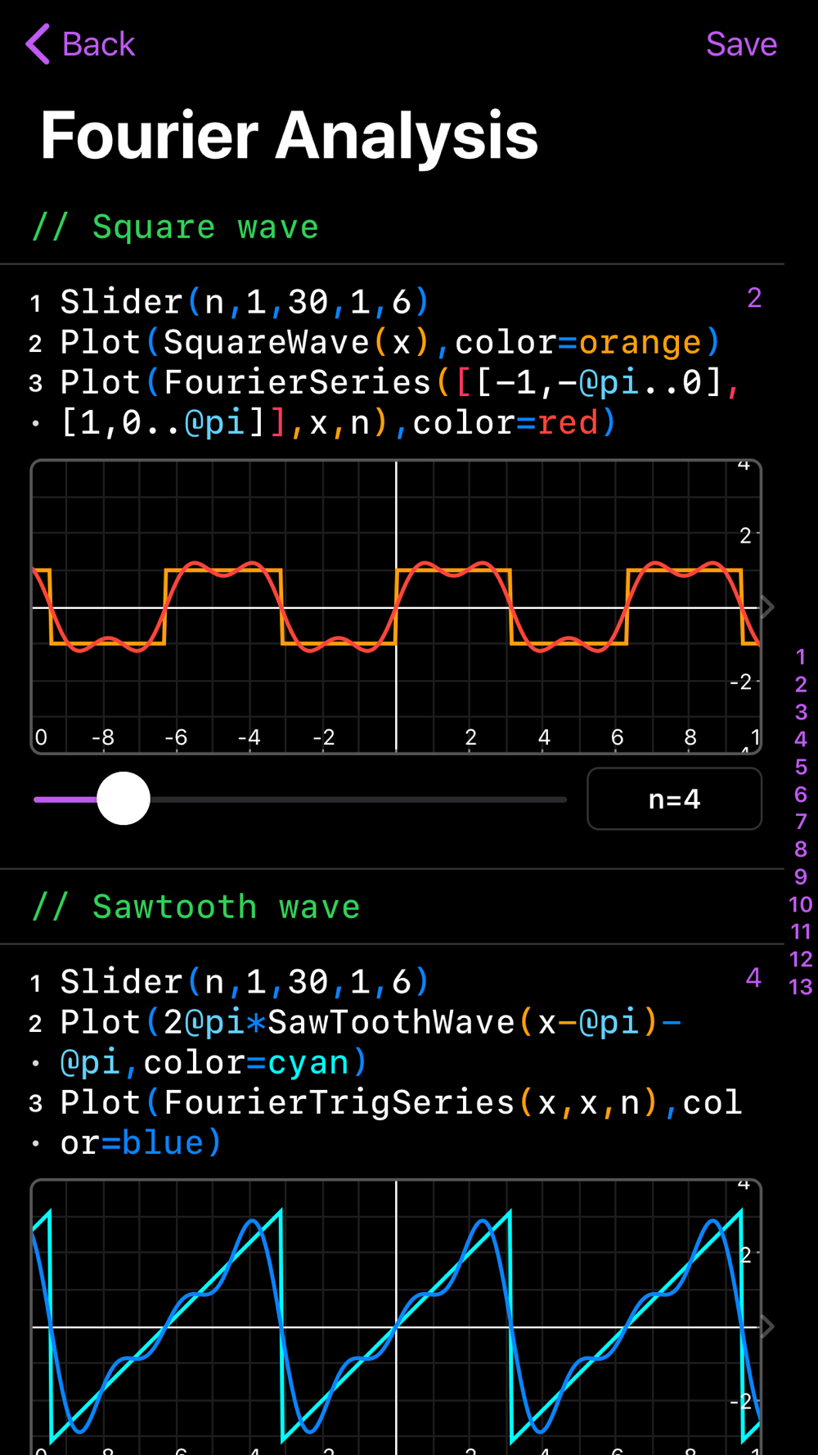Select the purple number 2 cell marker
818x1455 pixels.
tap(754, 298)
